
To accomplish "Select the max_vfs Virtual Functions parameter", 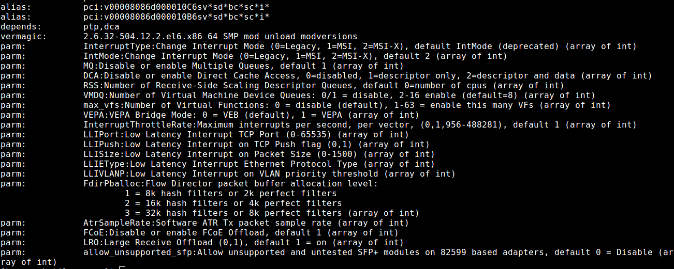I will click(347, 105).
